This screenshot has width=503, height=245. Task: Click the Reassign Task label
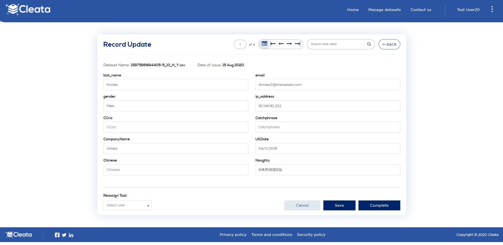[x=115, y=195]
